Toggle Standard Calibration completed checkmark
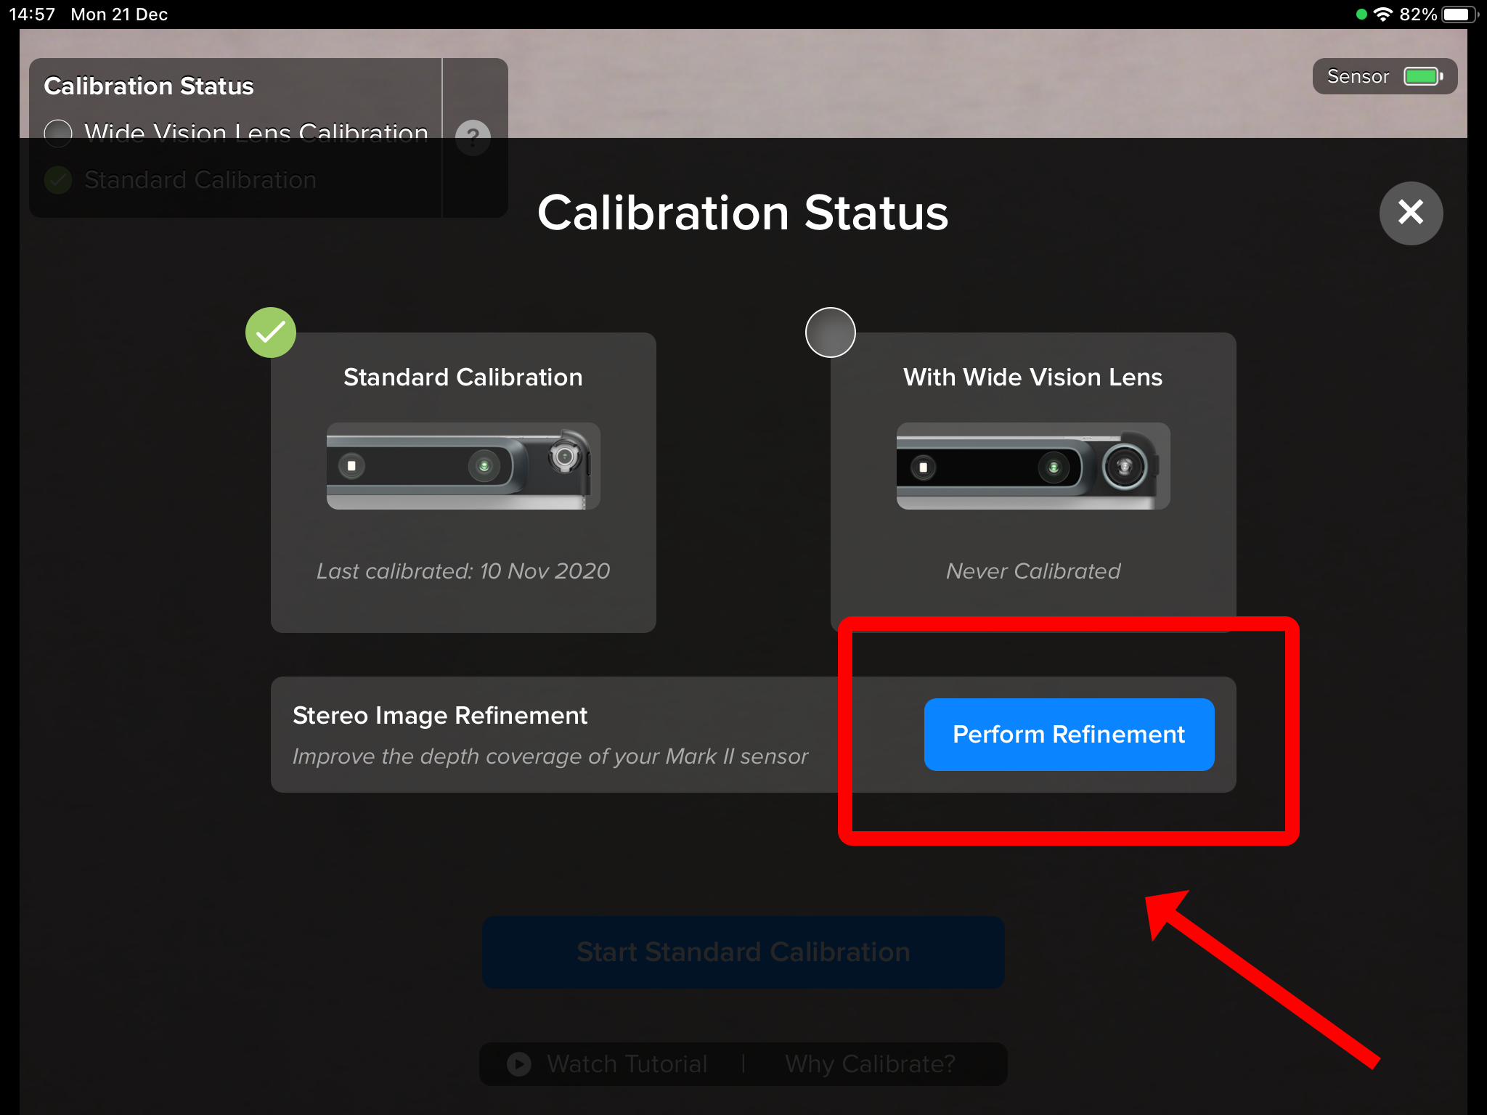 [271, 330]
